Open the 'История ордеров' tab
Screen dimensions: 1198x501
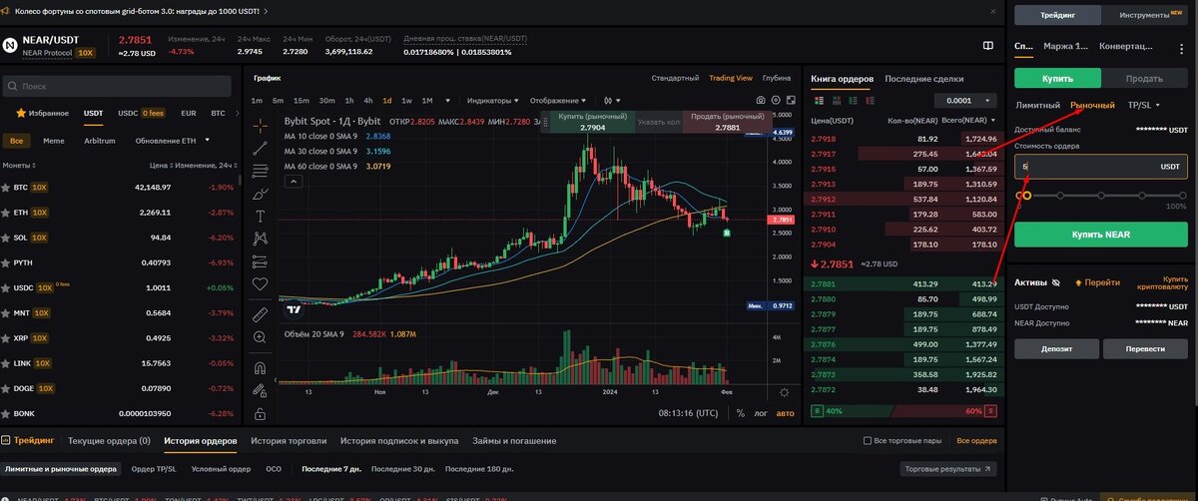[201, 440]
